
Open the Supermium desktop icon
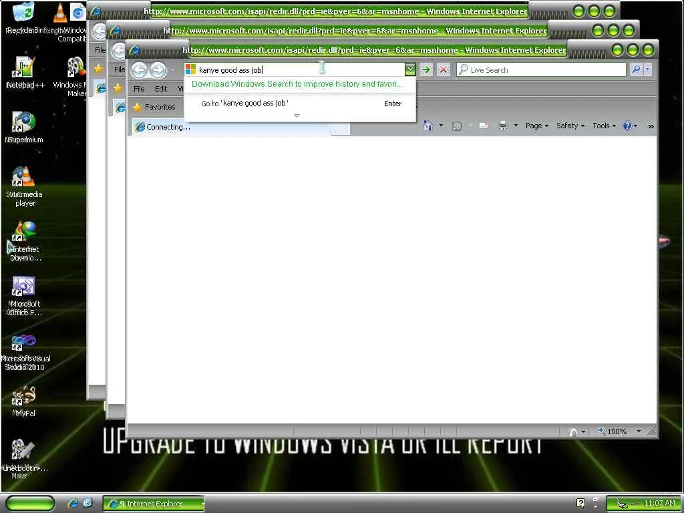click(24, 127)
